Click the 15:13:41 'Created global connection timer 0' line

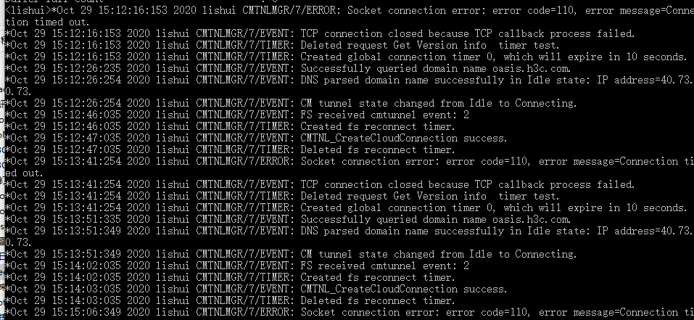click(x=493, y=208)
